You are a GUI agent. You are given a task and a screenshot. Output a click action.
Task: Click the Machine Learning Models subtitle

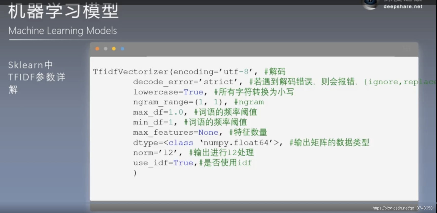[x=63, y=31]
